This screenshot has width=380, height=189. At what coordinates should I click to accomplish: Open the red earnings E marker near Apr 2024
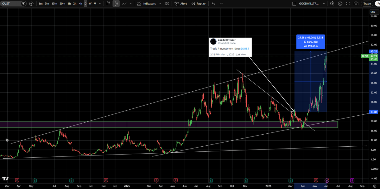tap(17, 180)
